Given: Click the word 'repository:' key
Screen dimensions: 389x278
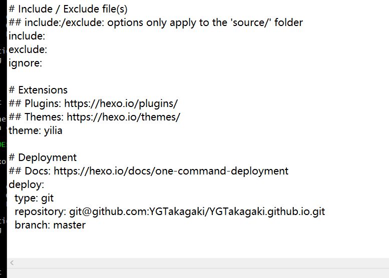Looking at the screenshot, I should 41,211.
